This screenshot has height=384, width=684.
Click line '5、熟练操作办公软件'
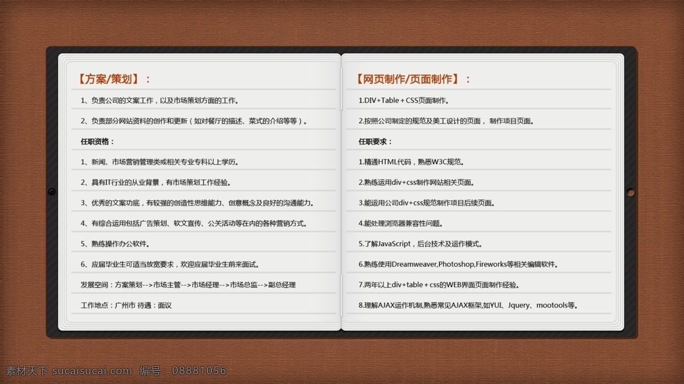[115, 244]
